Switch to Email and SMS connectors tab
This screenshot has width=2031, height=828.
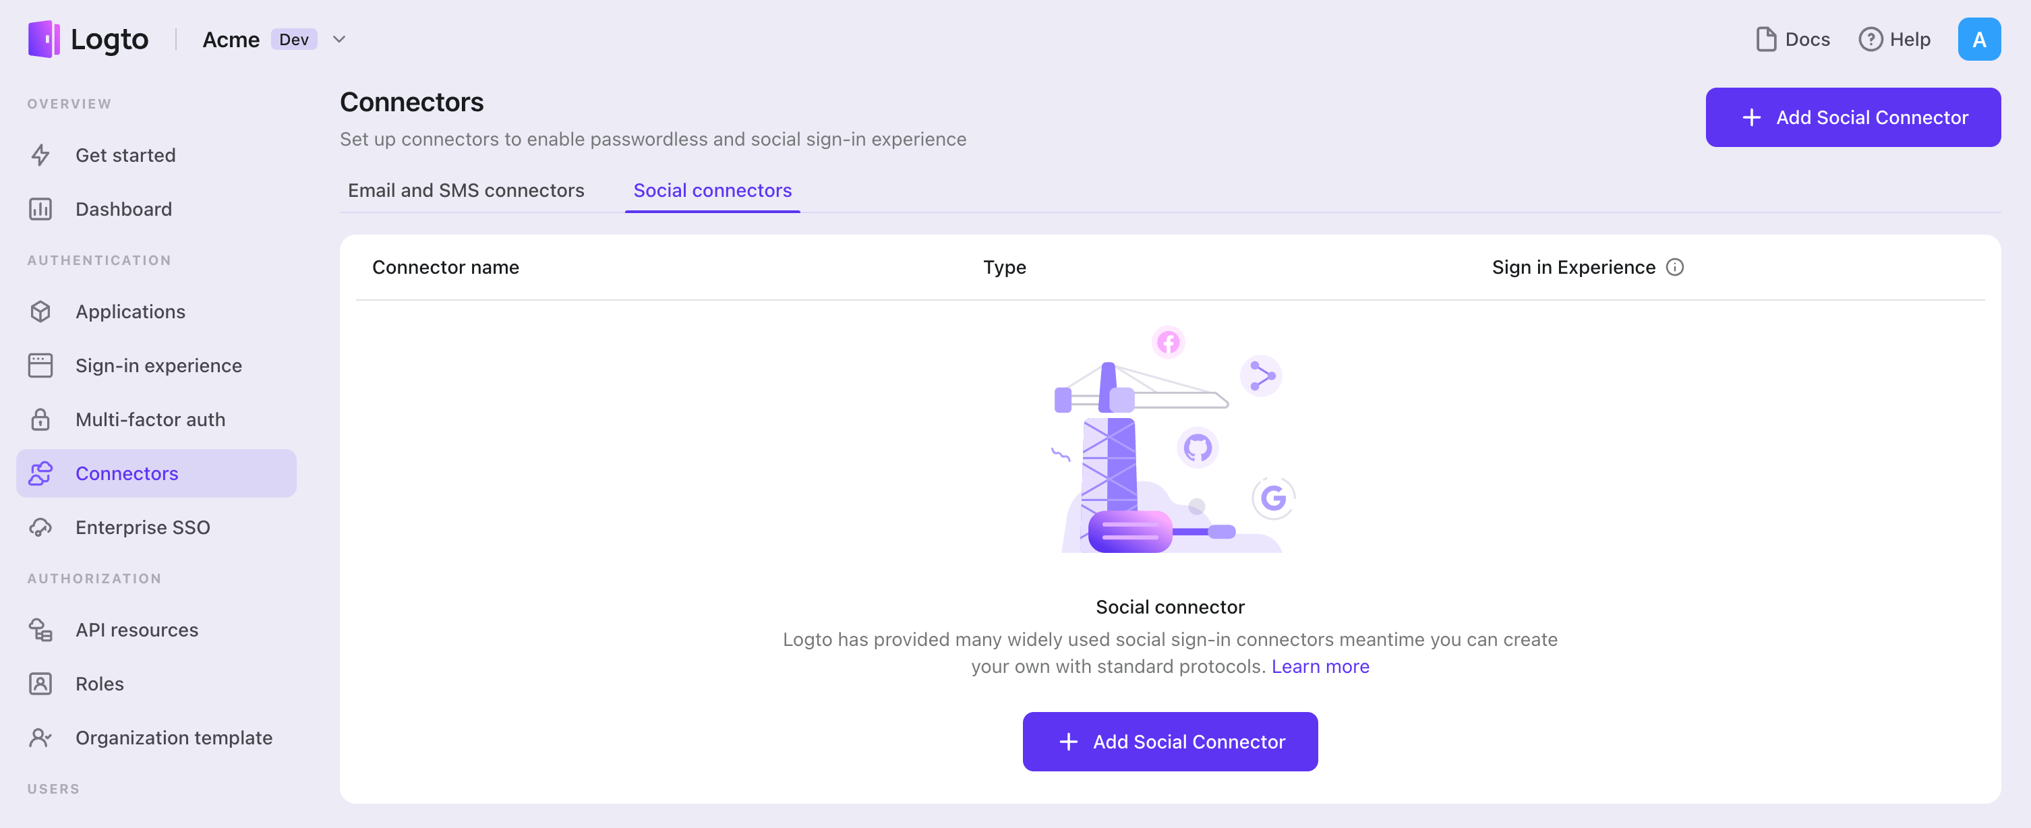tap(467, 188)
